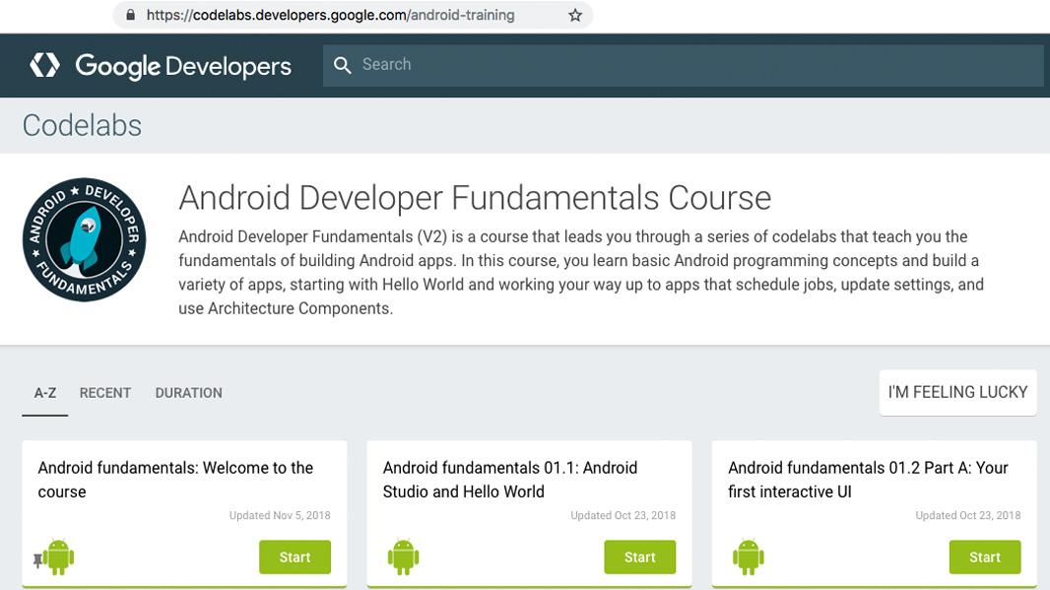This screenshot has width=1050, height=590.
Task: Open the Codelabs heading link
Action: tap(82, 126)
